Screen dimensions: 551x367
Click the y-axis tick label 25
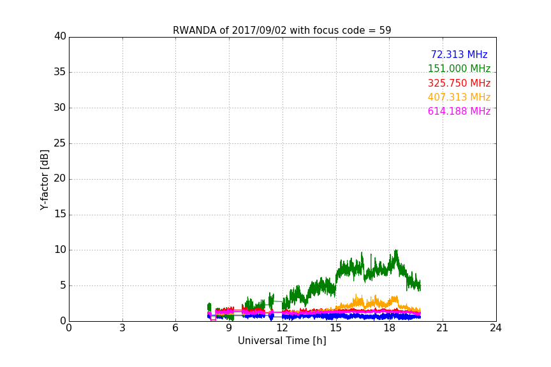click(x=60, y=143)
